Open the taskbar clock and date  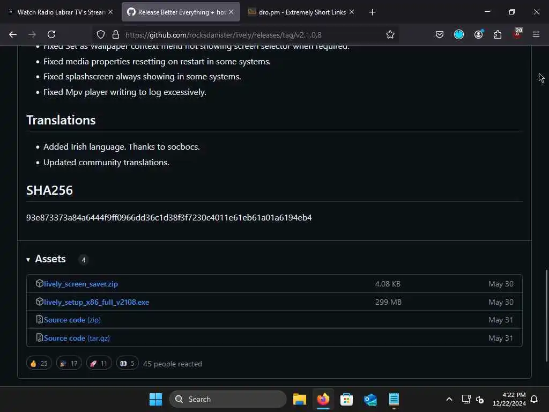pos(509,399)
